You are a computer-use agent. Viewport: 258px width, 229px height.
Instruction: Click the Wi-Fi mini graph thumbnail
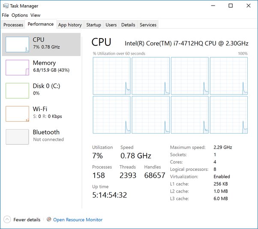pos(17,114)
